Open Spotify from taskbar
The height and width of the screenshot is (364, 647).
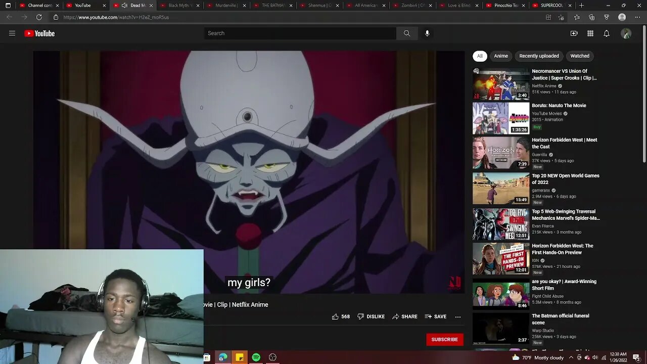256,357
